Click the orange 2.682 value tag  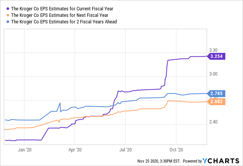217,101
